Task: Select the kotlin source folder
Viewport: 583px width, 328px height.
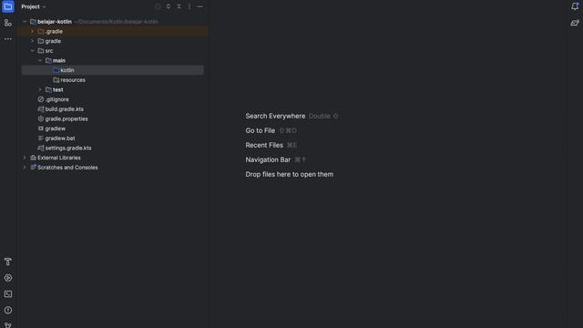Action: (x=112, y=70)
